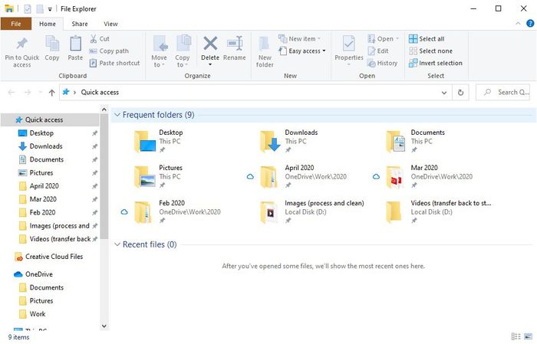Image resolution: width=537 pixels, height=344 pixels.
Task: Switch to details view in status bar
Action: click(x=514, y=336)
